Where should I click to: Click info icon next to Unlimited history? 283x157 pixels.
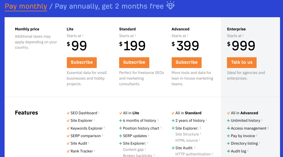pyautogui.click(x=262, y=120)
